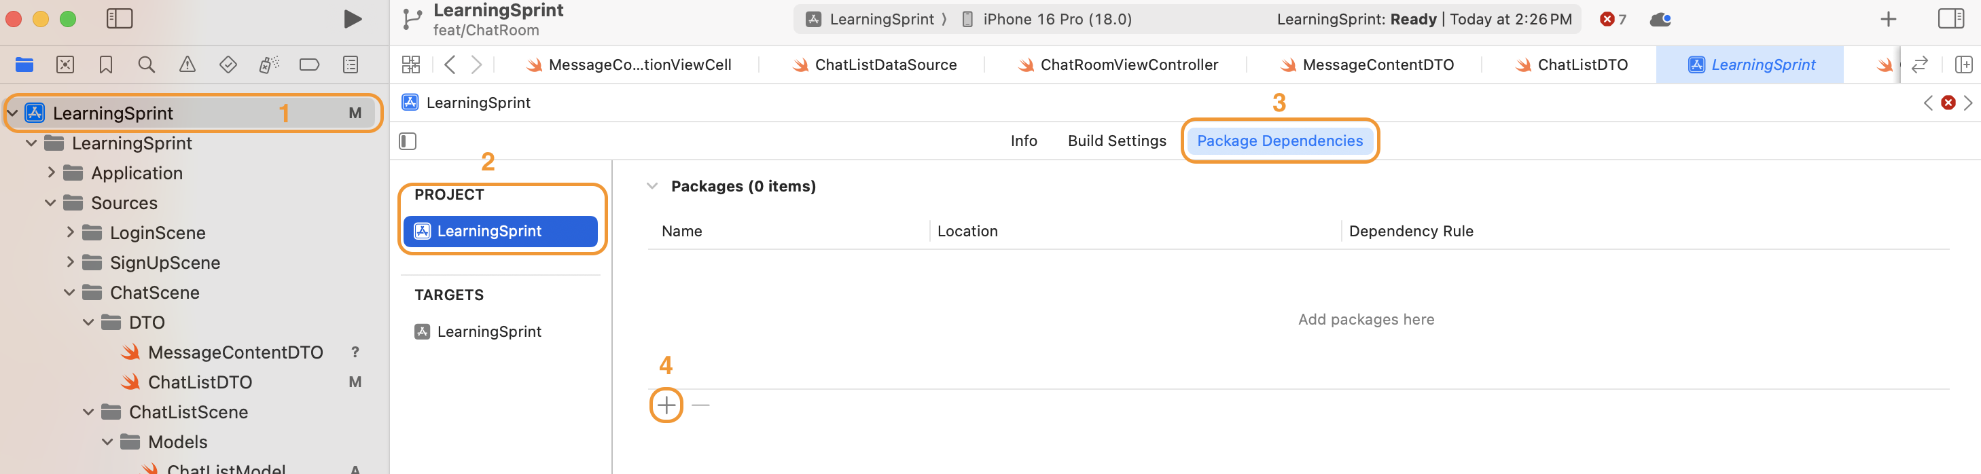Open the Source Control navigator icon
This screenshot has width=1981, height=474.
click(65, 65)
